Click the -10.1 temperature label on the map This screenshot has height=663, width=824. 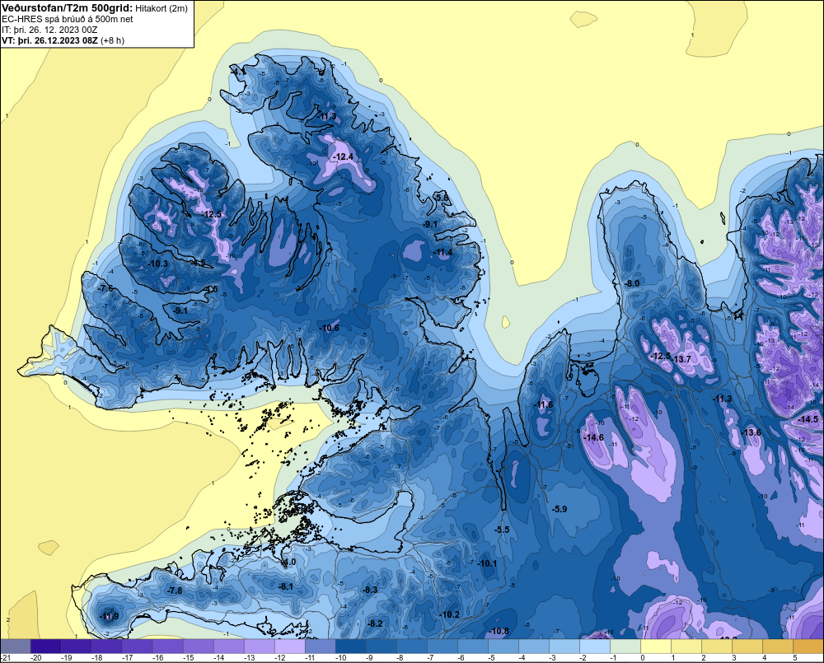(x=487, y=563)
